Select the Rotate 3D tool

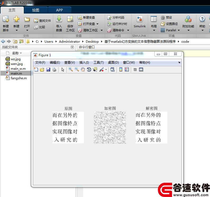89,69
